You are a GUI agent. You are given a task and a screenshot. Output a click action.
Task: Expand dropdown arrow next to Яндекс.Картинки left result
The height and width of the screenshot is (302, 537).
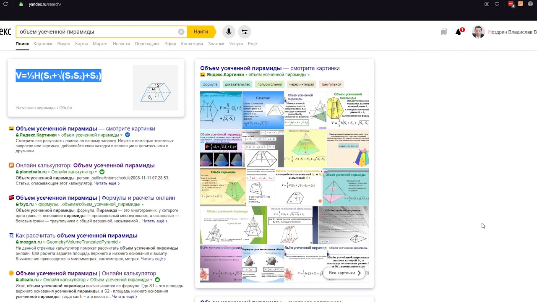click(x=122, y=135)
